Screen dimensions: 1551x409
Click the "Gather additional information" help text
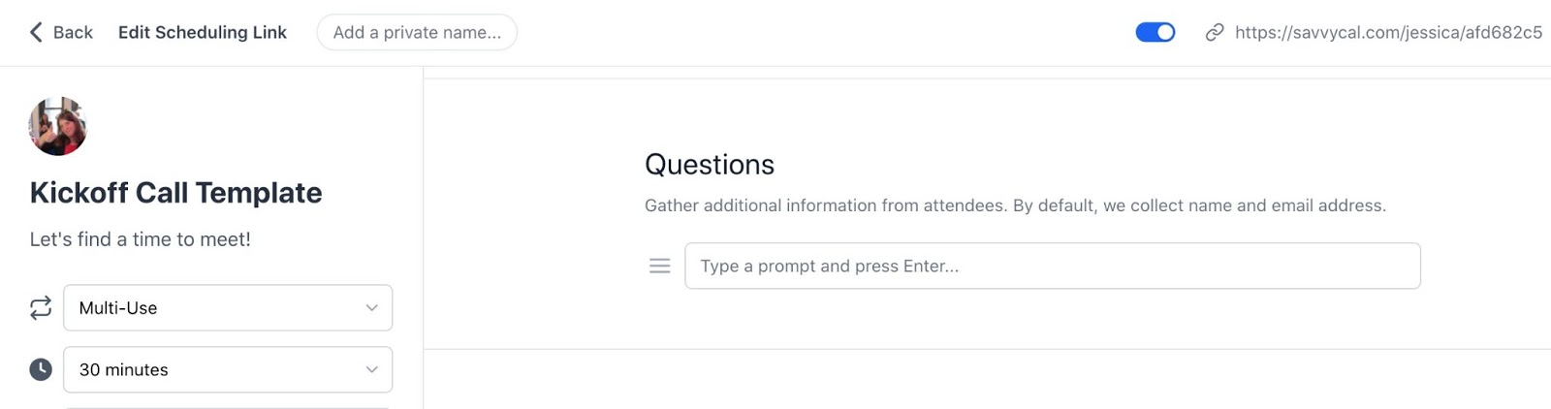pos(1014,205)
